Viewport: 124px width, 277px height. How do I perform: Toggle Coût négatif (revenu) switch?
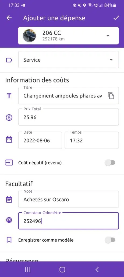pyautogui.click(x=110, y=163)
